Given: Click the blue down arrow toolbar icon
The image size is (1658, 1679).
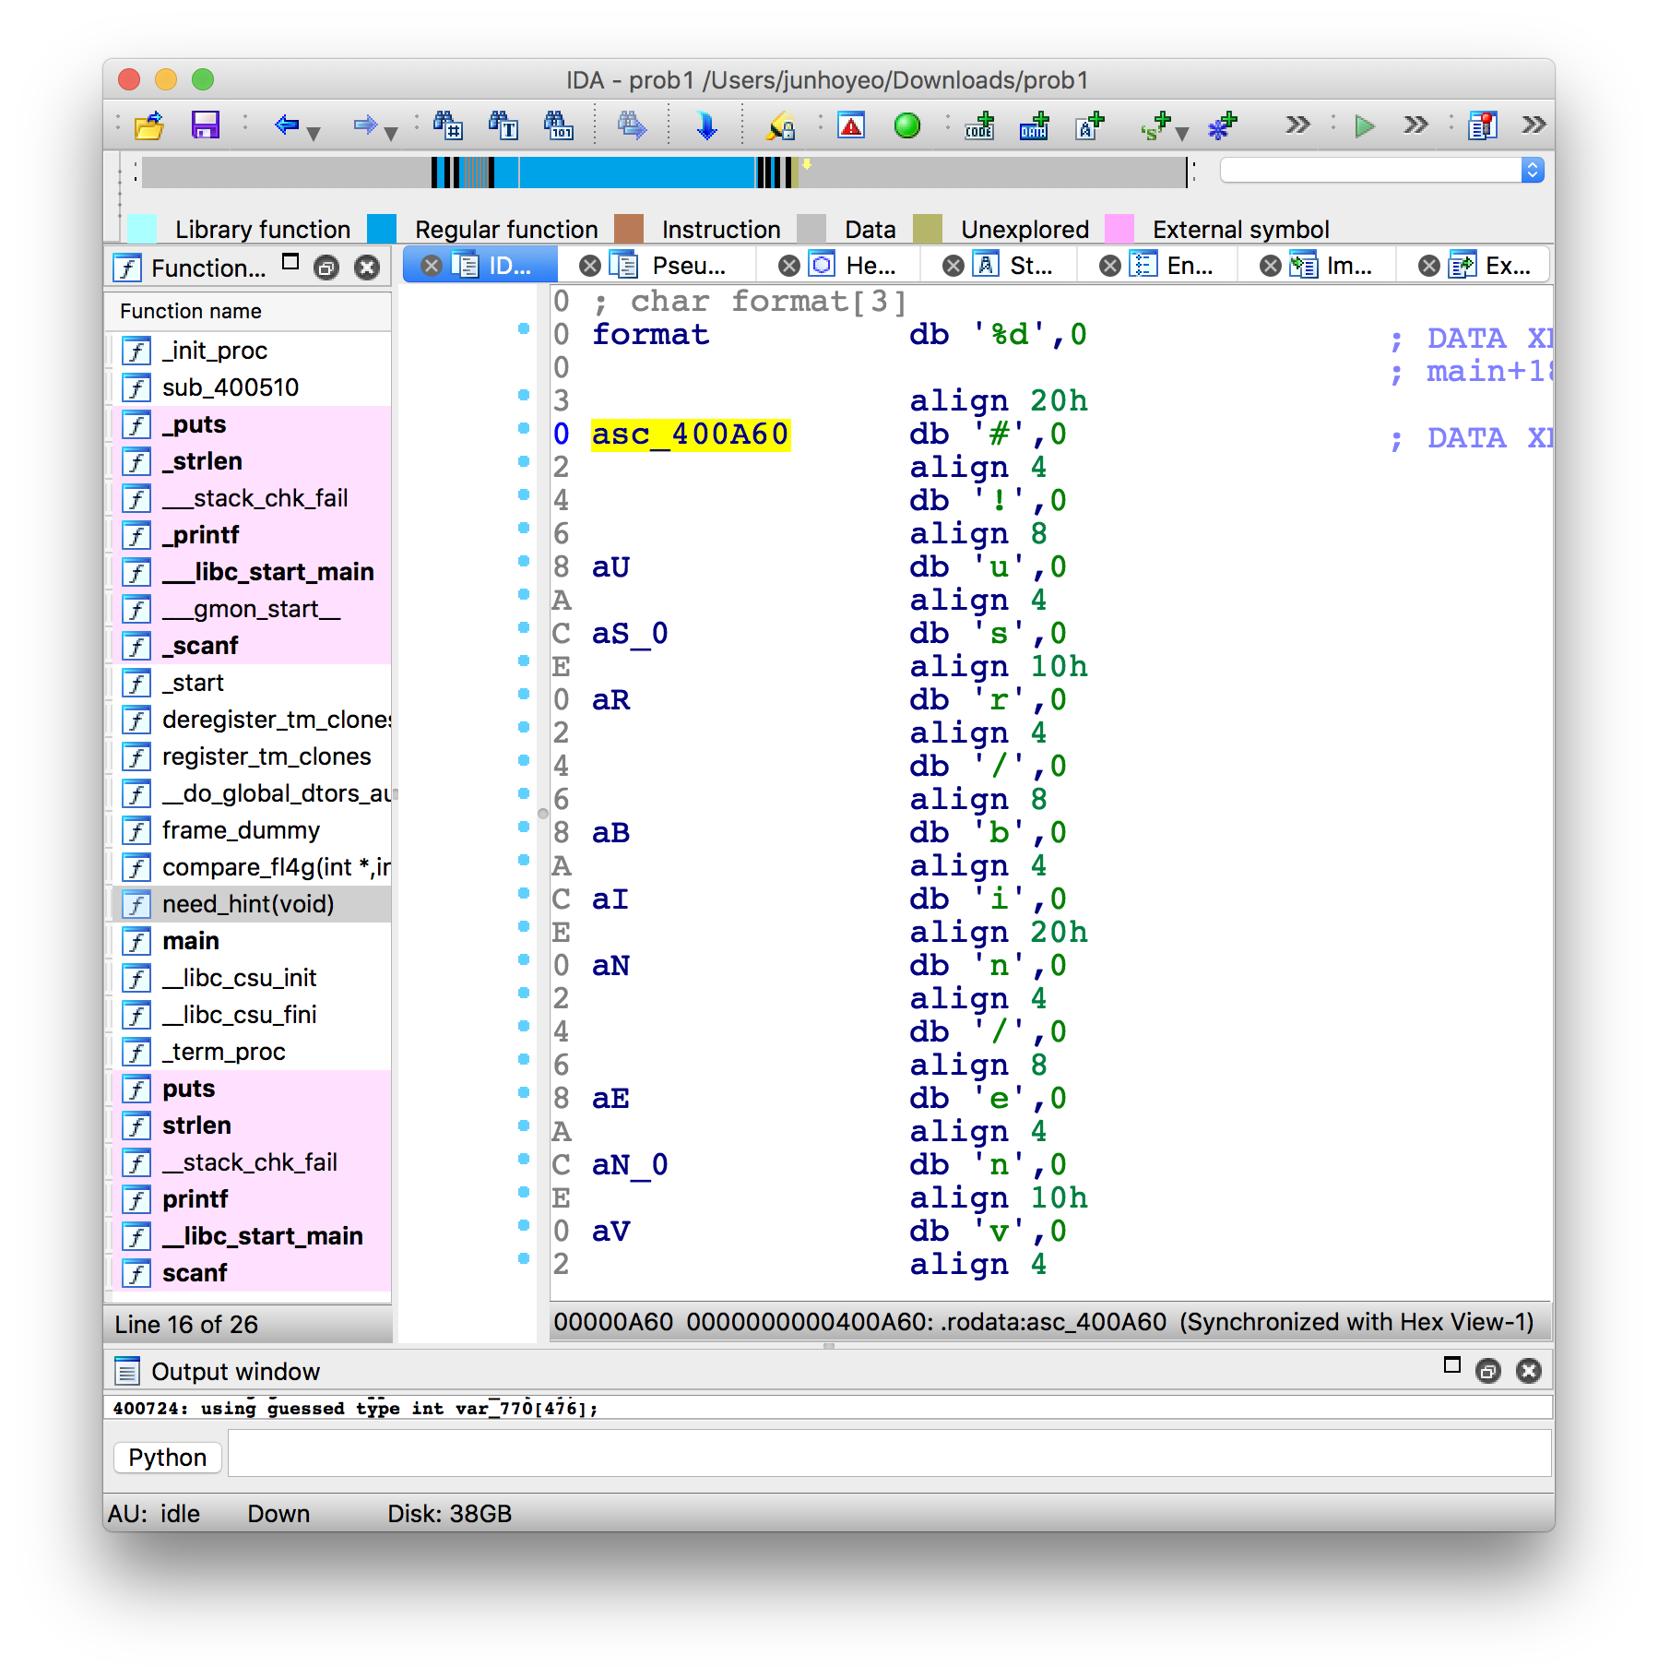Looking at the screenshot, I should [706, 125].
